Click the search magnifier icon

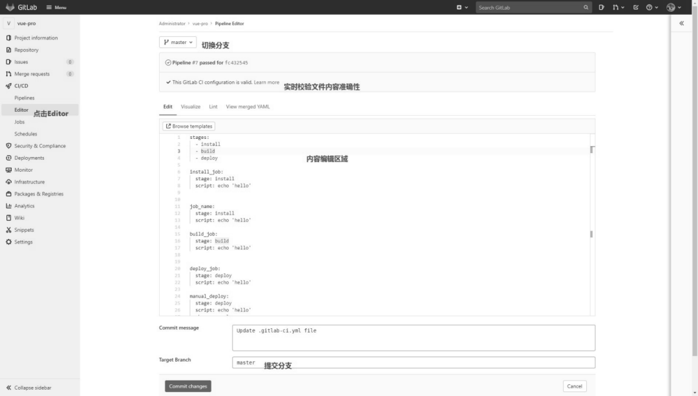586,7
